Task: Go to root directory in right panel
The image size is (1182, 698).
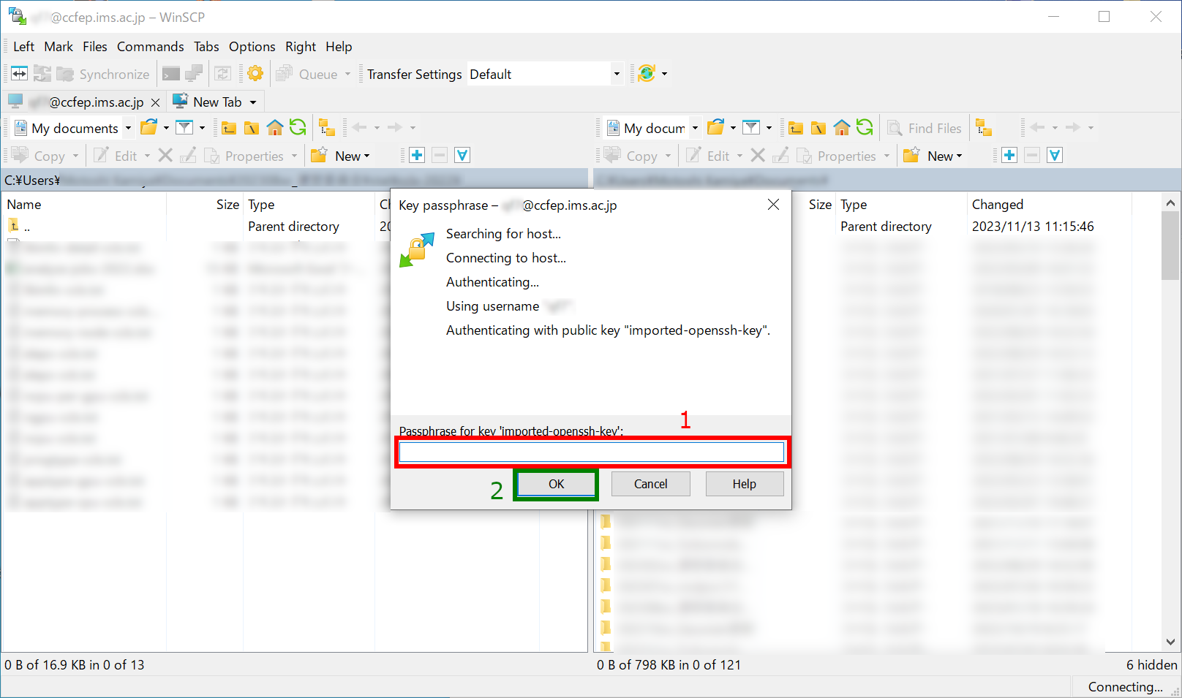Action: [x=818, y=129]
